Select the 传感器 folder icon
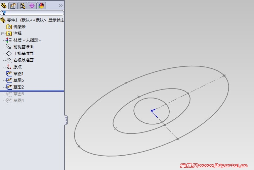This screenshot has width=254, height=170. (9, 27)
